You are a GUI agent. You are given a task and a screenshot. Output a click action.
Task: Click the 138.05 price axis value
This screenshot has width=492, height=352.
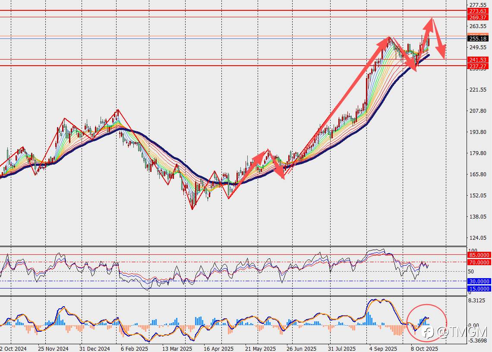click(478, 217)
